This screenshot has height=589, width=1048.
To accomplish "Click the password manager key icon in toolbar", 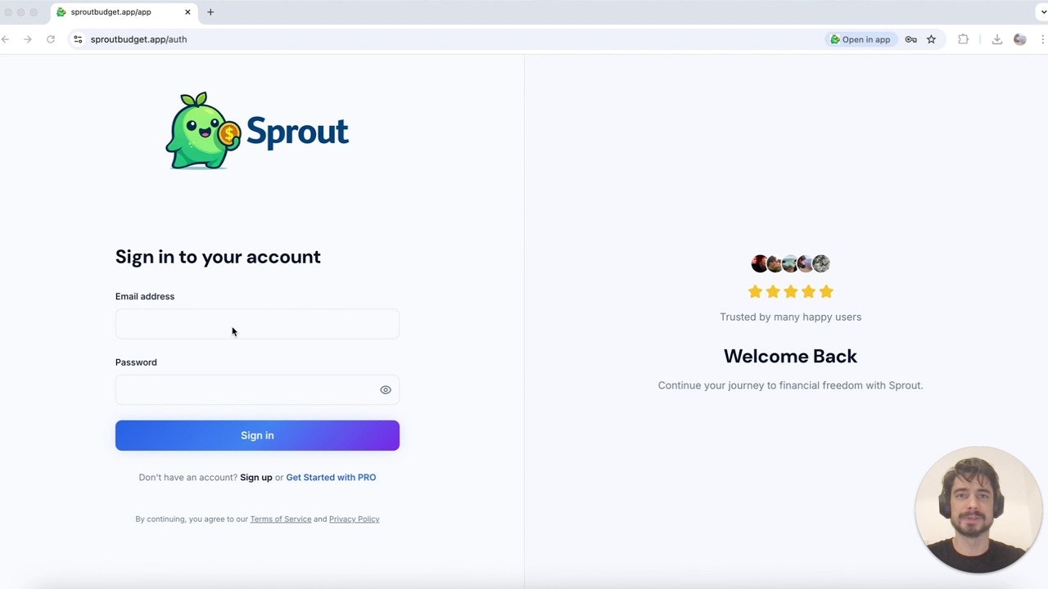I will [x=910, y=38].
